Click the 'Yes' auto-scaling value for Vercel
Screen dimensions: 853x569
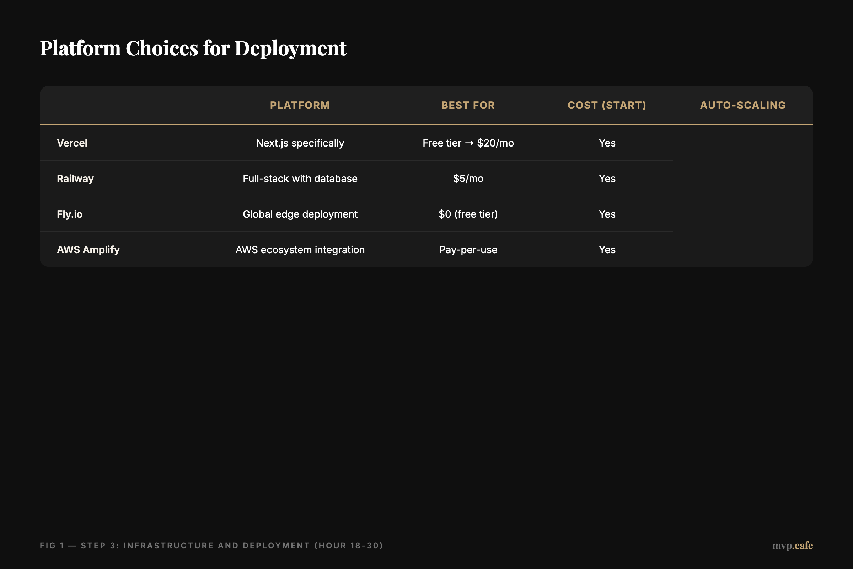coord(607,143)
